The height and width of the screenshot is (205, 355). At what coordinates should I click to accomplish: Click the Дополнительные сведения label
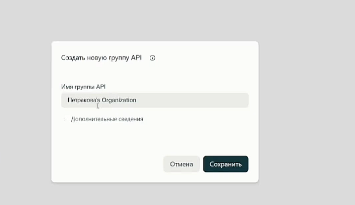pos(107,119)
